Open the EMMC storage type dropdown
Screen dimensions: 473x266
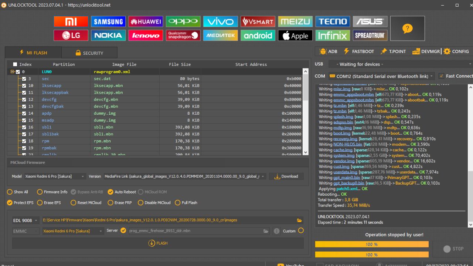pyautogui.click(x=25, y=231)
